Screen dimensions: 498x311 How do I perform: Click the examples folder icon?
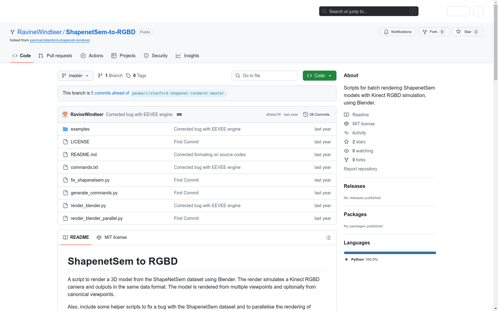pyautogui.click(x=65, y=129)
